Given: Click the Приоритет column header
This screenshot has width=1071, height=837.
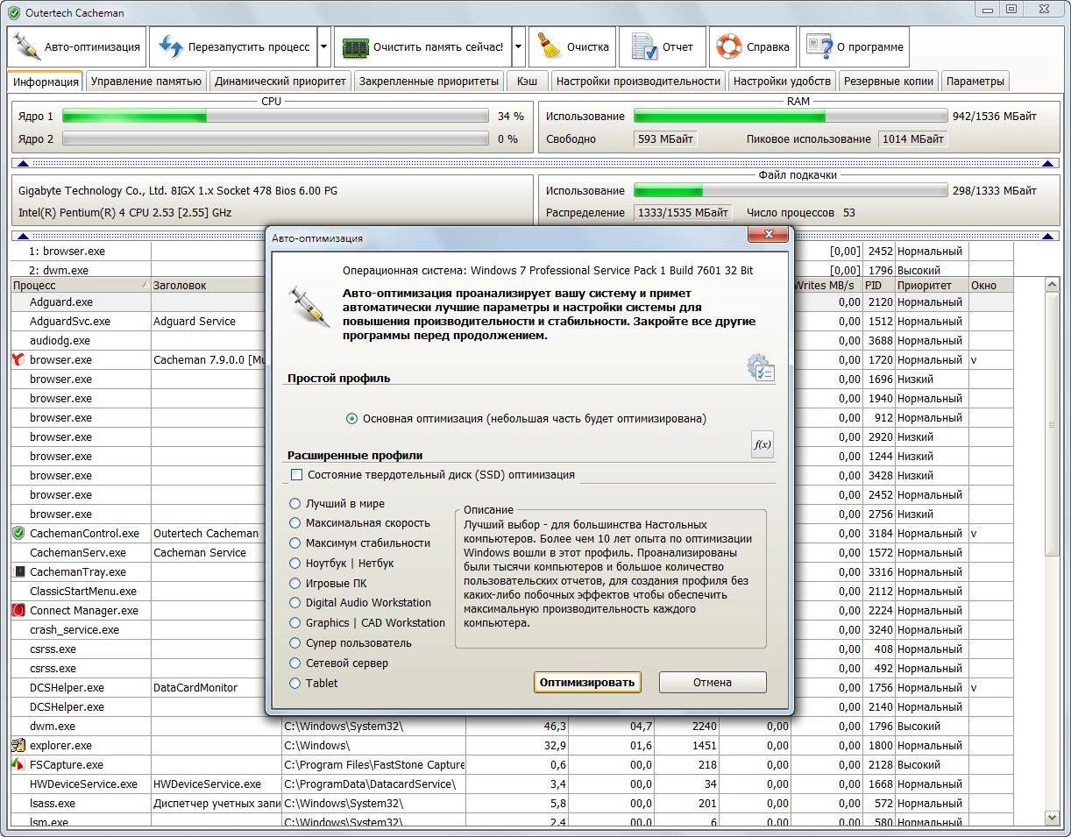Looking at the screenshot, I should pyautogui.click(x=931, y=285).
